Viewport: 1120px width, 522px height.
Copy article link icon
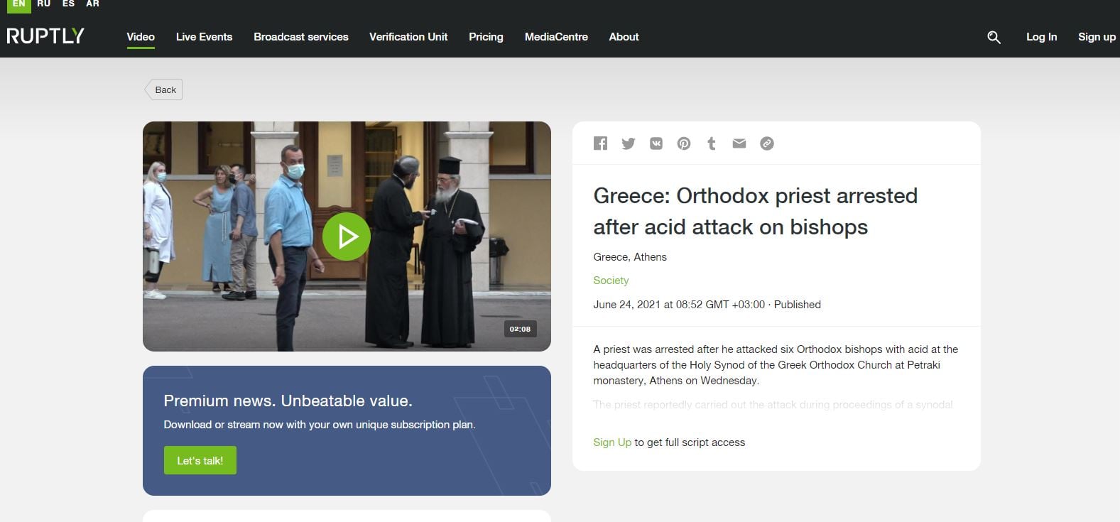[766, 143]
